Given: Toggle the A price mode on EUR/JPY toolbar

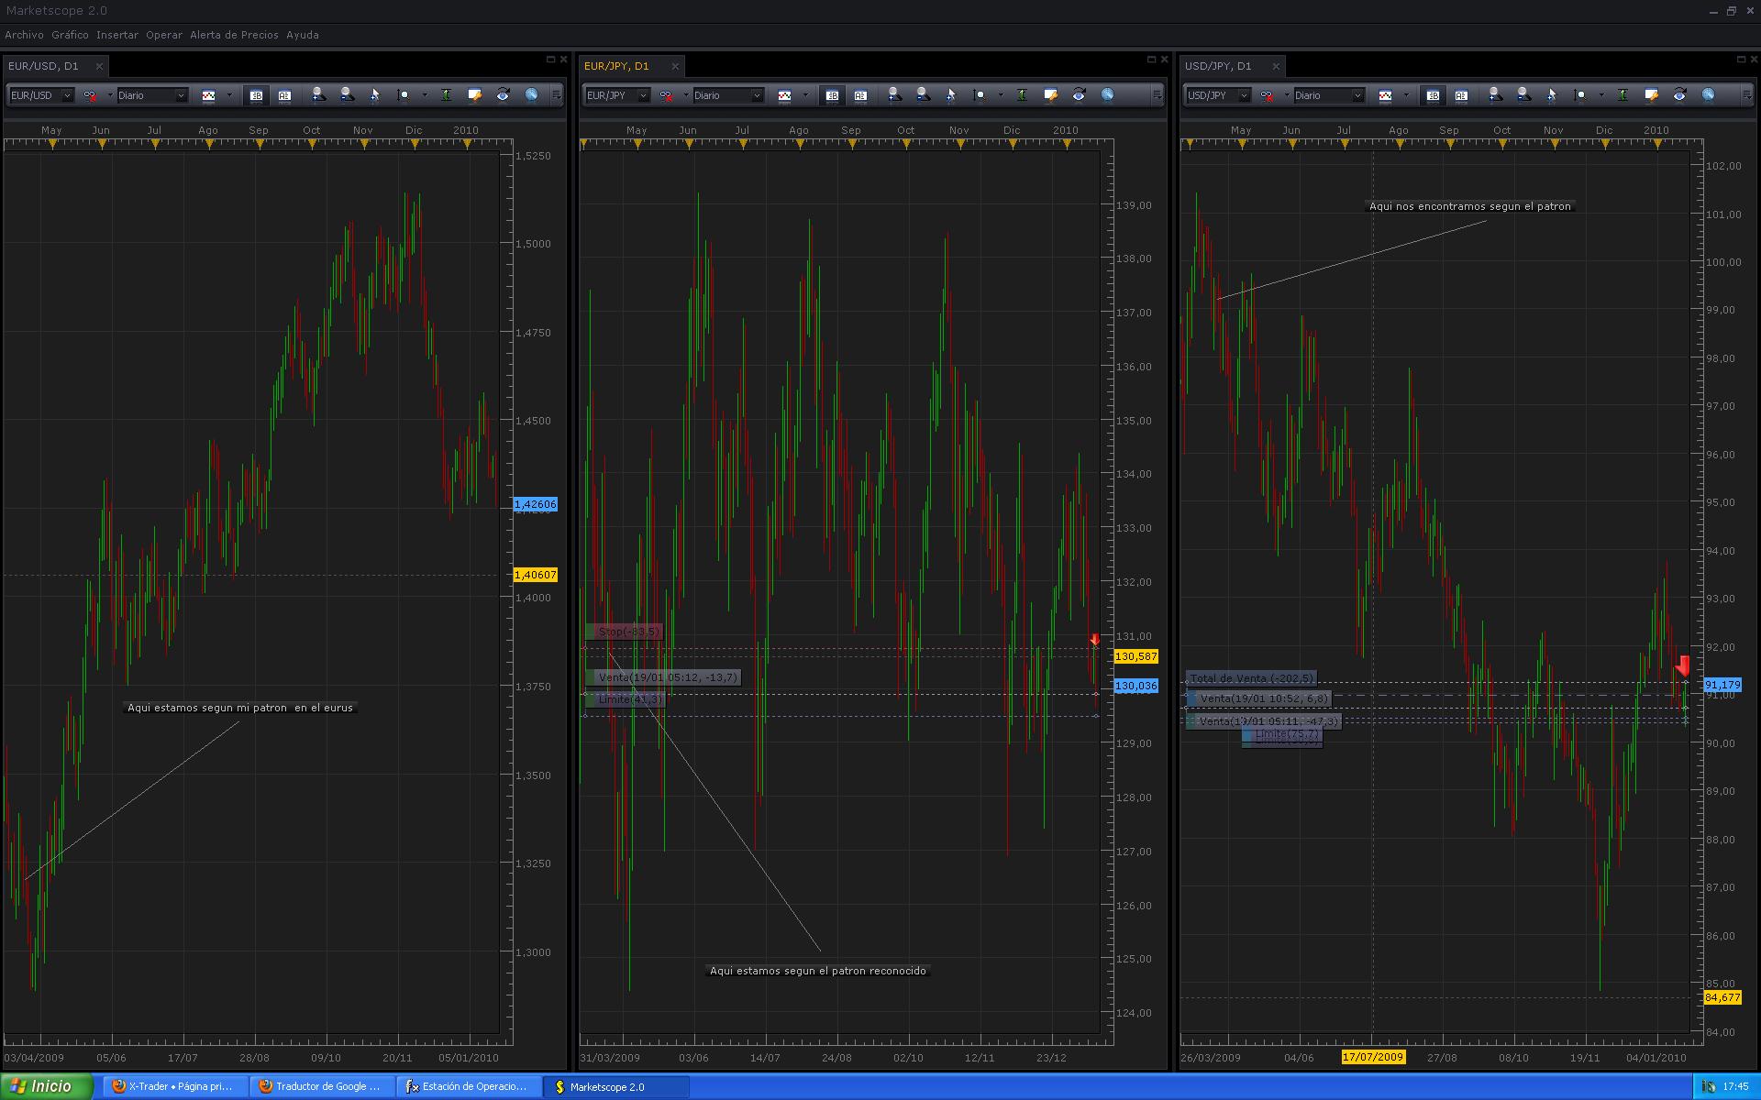Looking at the screenshot, I should point(860,95).
